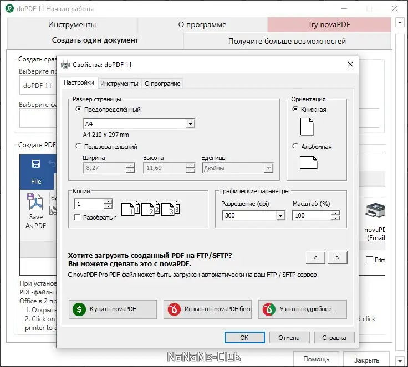408x367 pixels.
Task: Switch to the Инструменты dialog tab
Action: point(119,84)
